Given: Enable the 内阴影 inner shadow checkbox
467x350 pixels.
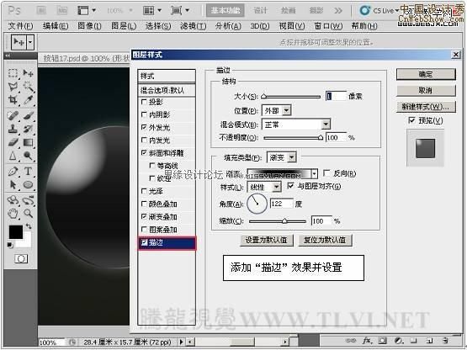Looking at the screenshot, I should (144, 114).
